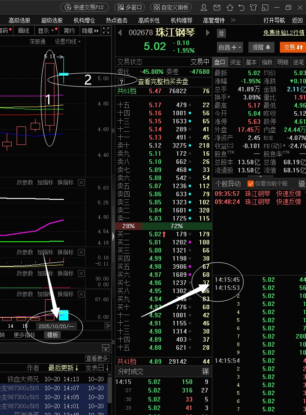
Task: Click the double-arrow icon beside date box
Action: pos(108,326)
